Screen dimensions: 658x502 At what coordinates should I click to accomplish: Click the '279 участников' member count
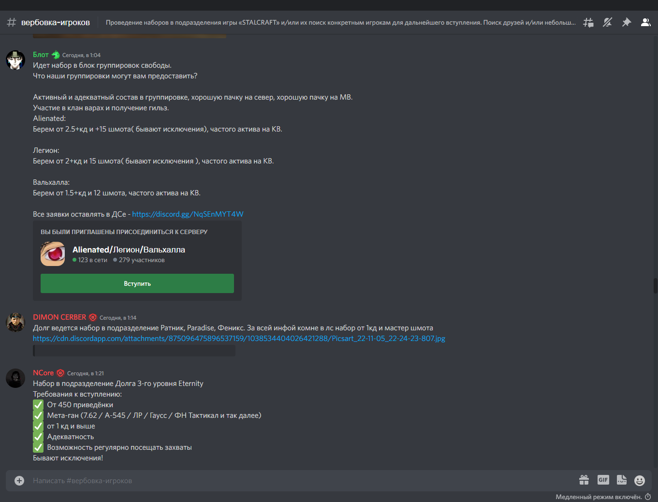[x=139, y=260]
